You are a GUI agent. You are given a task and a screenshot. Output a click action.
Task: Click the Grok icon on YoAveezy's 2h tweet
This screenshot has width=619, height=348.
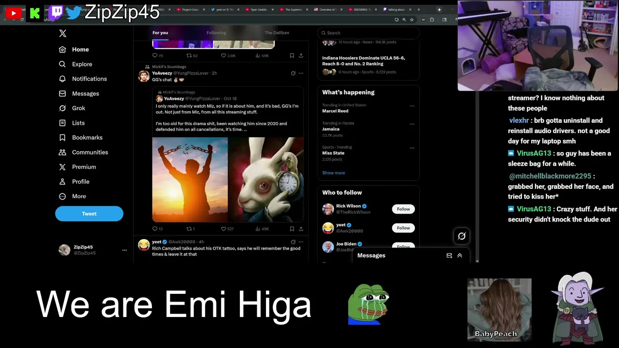pos(293,73)
